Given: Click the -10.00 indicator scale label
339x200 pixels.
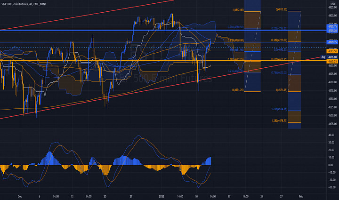Looking at the screenshot, I should pyautogui.click(x=331, y=173).
